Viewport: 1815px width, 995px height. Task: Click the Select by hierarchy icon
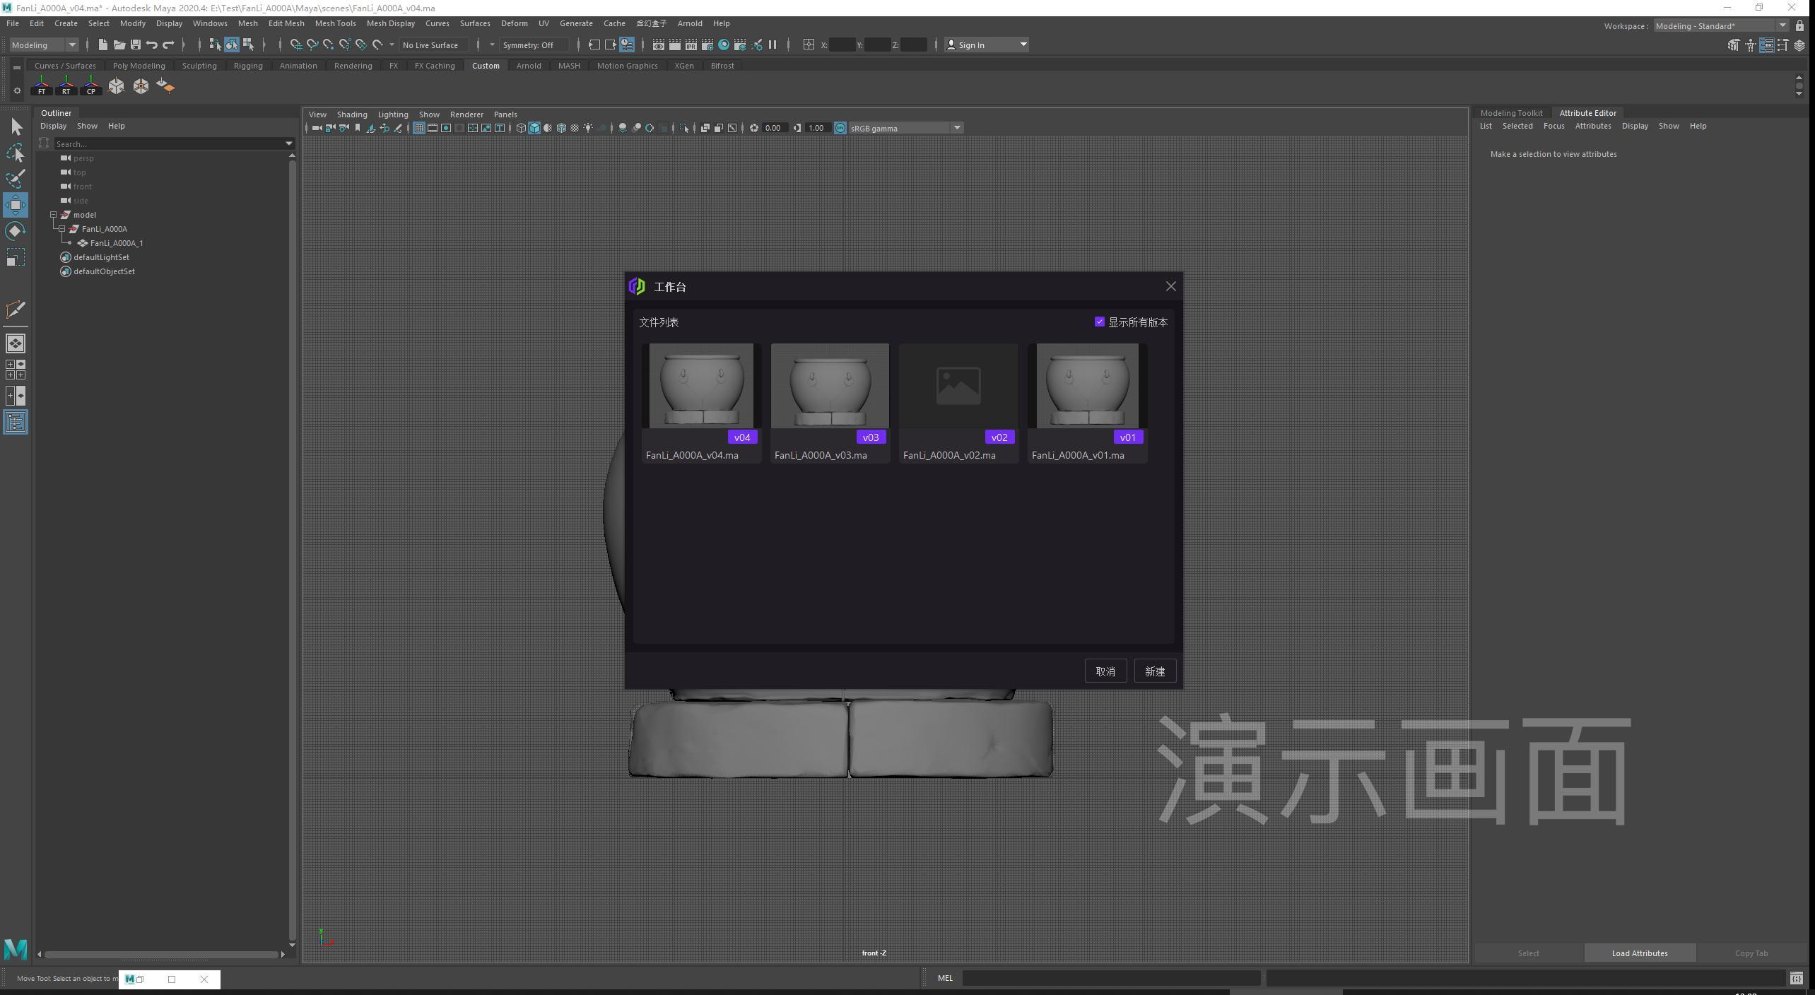215,45
